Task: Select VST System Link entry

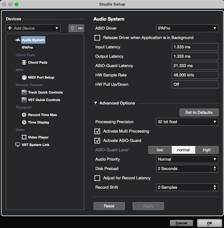Action: 36,145
